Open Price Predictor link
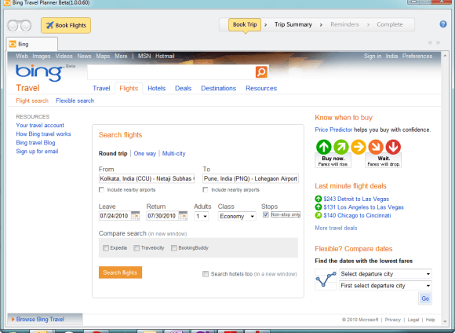The width and height of the screenshot is (455, 333). [333, 130]
